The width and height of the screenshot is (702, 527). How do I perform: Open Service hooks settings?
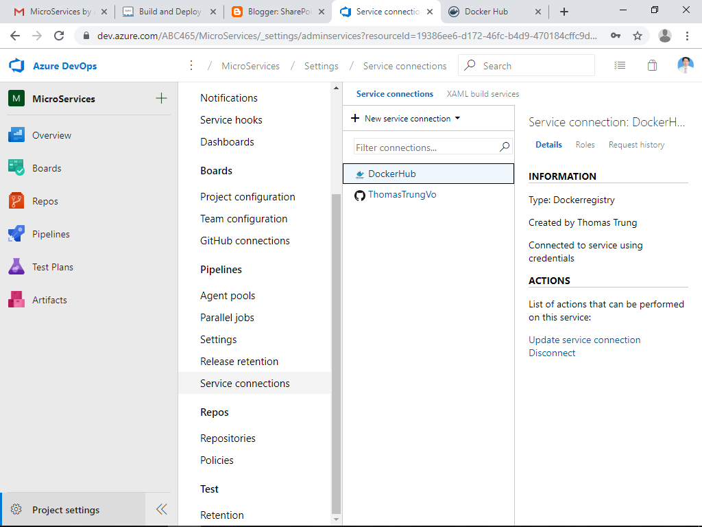point(231,119)
